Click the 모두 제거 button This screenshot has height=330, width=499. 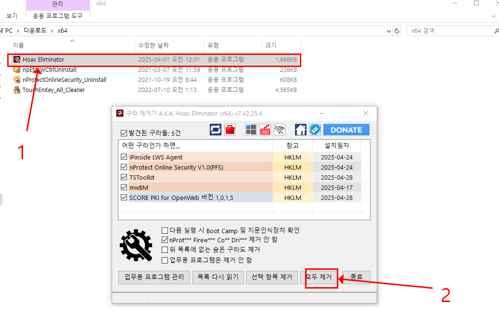[x=320, y=277]
